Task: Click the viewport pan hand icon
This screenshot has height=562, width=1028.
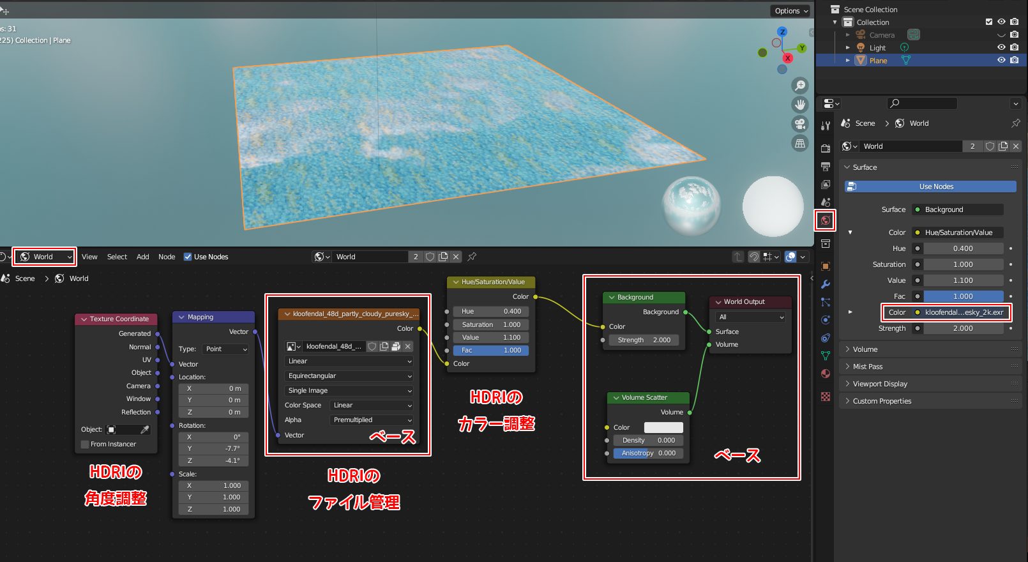Action: point(799,105)
